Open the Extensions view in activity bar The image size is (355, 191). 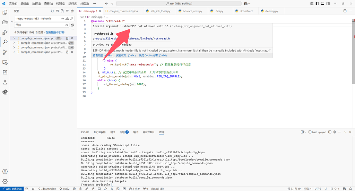(5, 72)
